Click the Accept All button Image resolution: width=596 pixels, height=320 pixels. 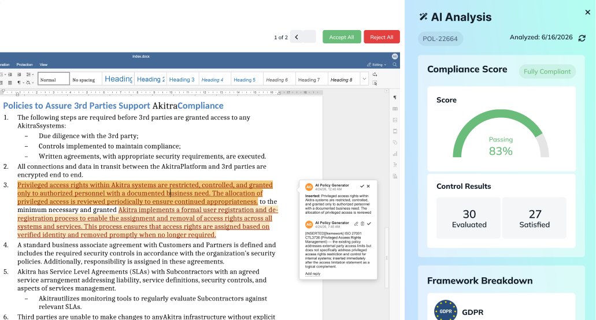[342, 37]
